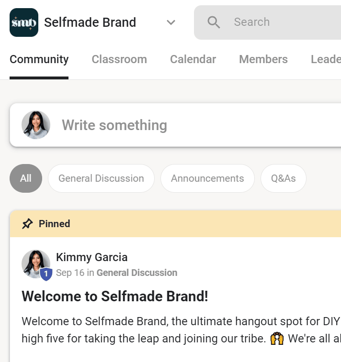Click the search magnifier icon
341x362 pixels.
point(214,22)
